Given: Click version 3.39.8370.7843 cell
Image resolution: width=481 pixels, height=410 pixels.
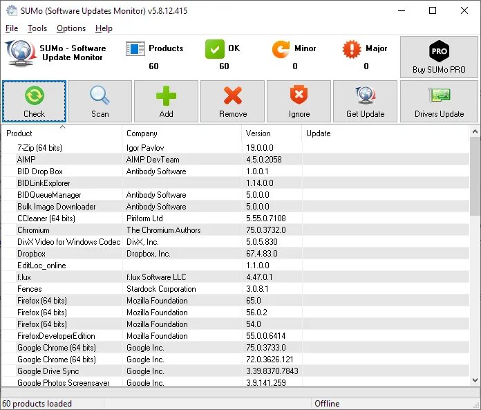Looking at the screenshot, I should point(272,371).
